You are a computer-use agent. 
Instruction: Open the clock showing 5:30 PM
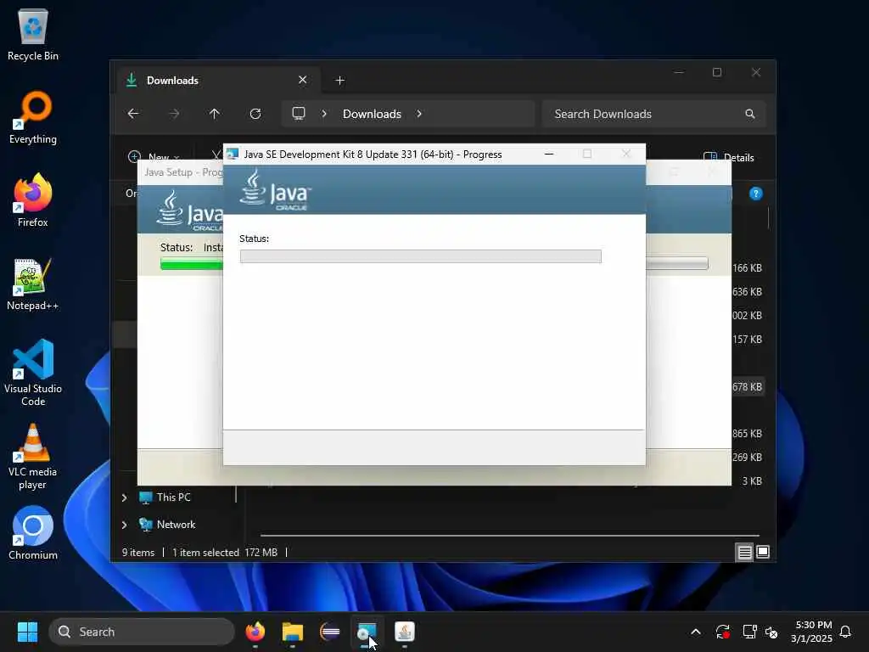click(x=811, y=632)
